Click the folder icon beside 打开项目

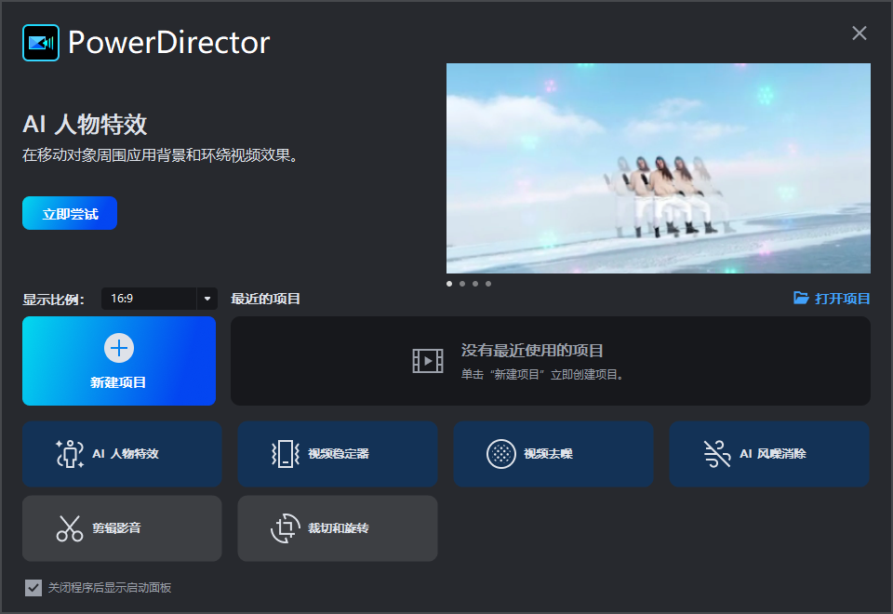point(801,298)
